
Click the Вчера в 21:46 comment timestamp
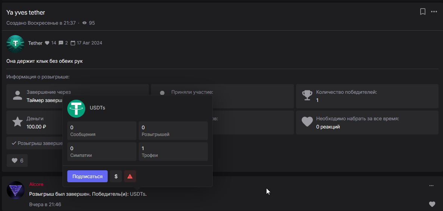pyautogui.click(x=45, y=205)
